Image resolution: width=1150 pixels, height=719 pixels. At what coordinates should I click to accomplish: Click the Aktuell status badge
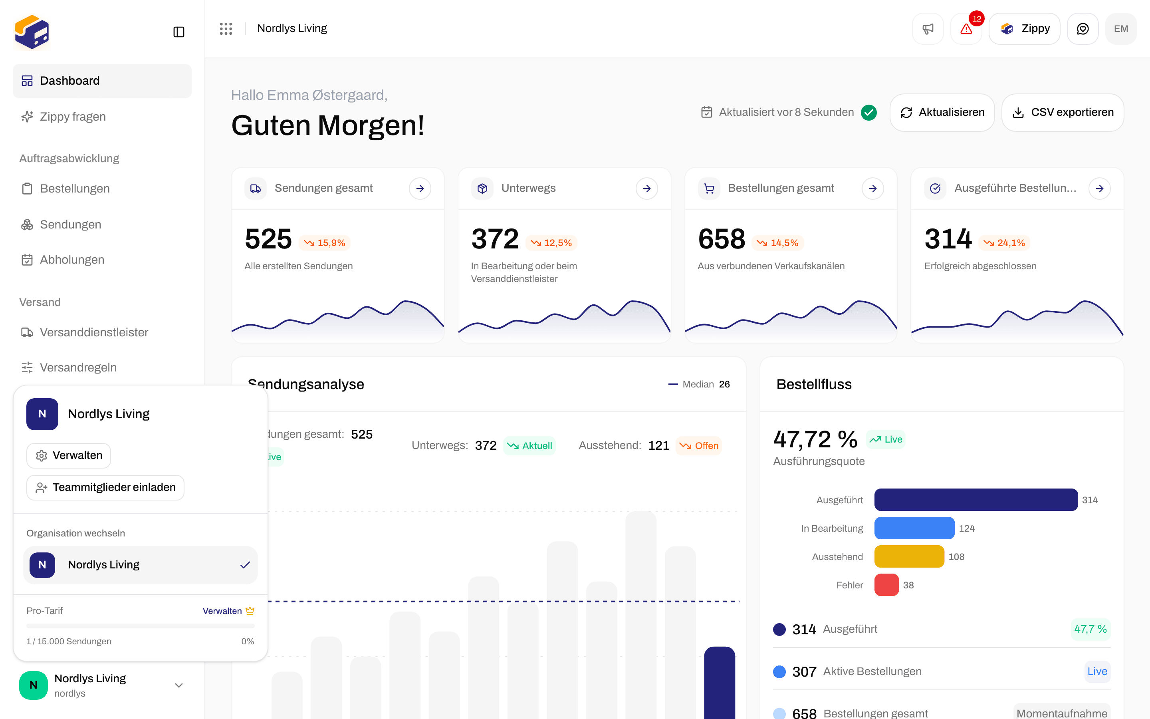[529, 445]
